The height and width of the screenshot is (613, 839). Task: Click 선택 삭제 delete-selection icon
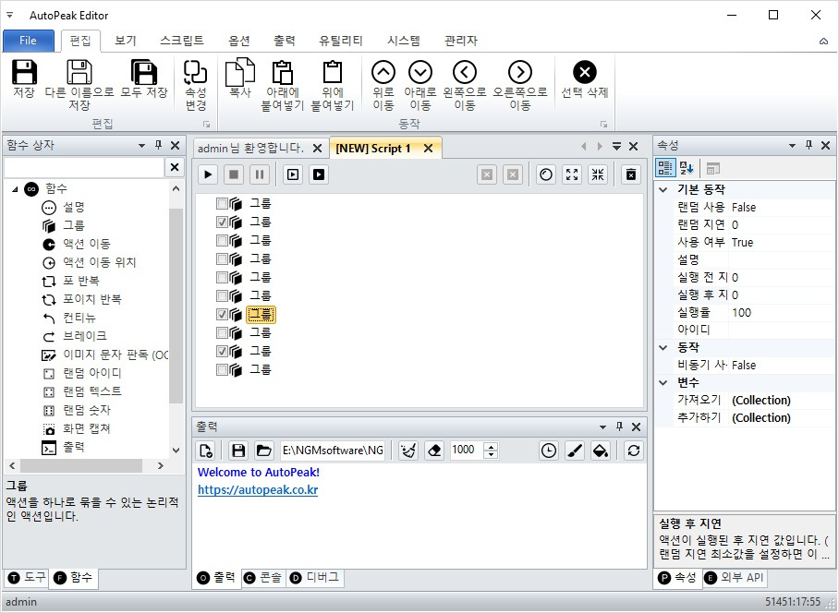pos(585,72)
